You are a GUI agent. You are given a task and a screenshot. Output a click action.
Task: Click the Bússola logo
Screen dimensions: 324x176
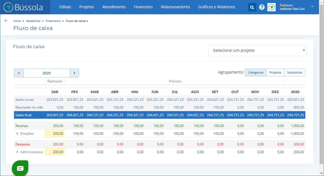[x=23, y=7]
